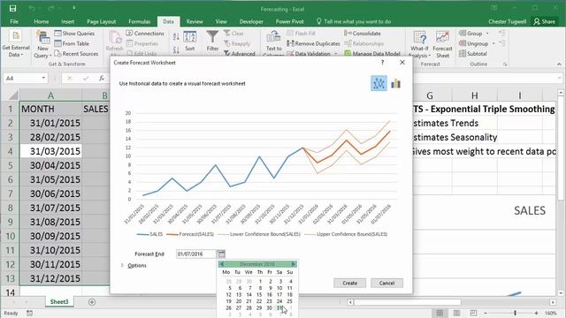The height and width of the screenshot is (318, 566).
Task: Click the Save icon in title bar
Action: 12,9
